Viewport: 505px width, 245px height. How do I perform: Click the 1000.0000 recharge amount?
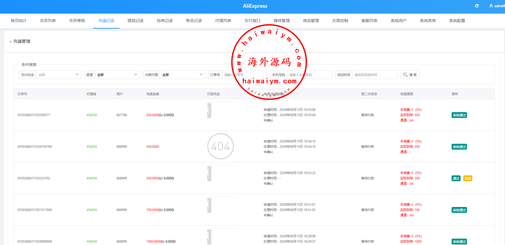click(154, 242)
